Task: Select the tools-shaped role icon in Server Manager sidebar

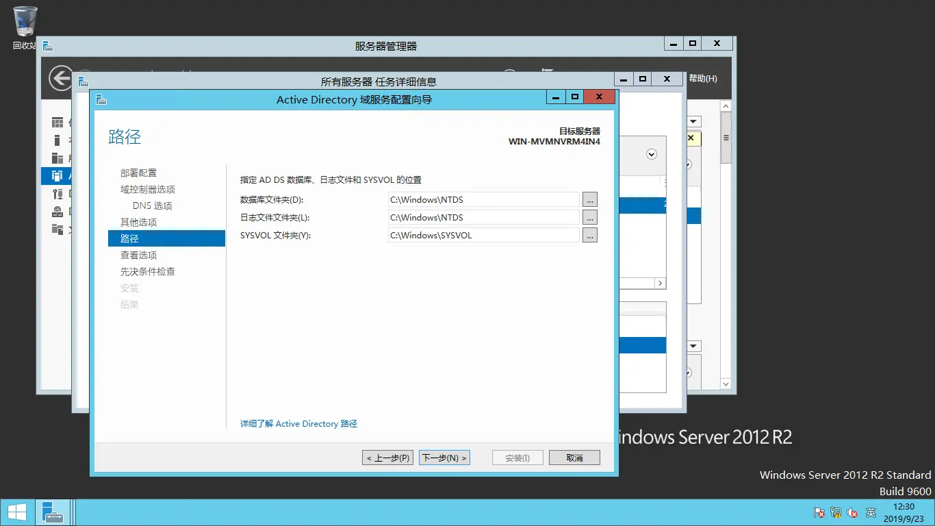Action: 57,194
